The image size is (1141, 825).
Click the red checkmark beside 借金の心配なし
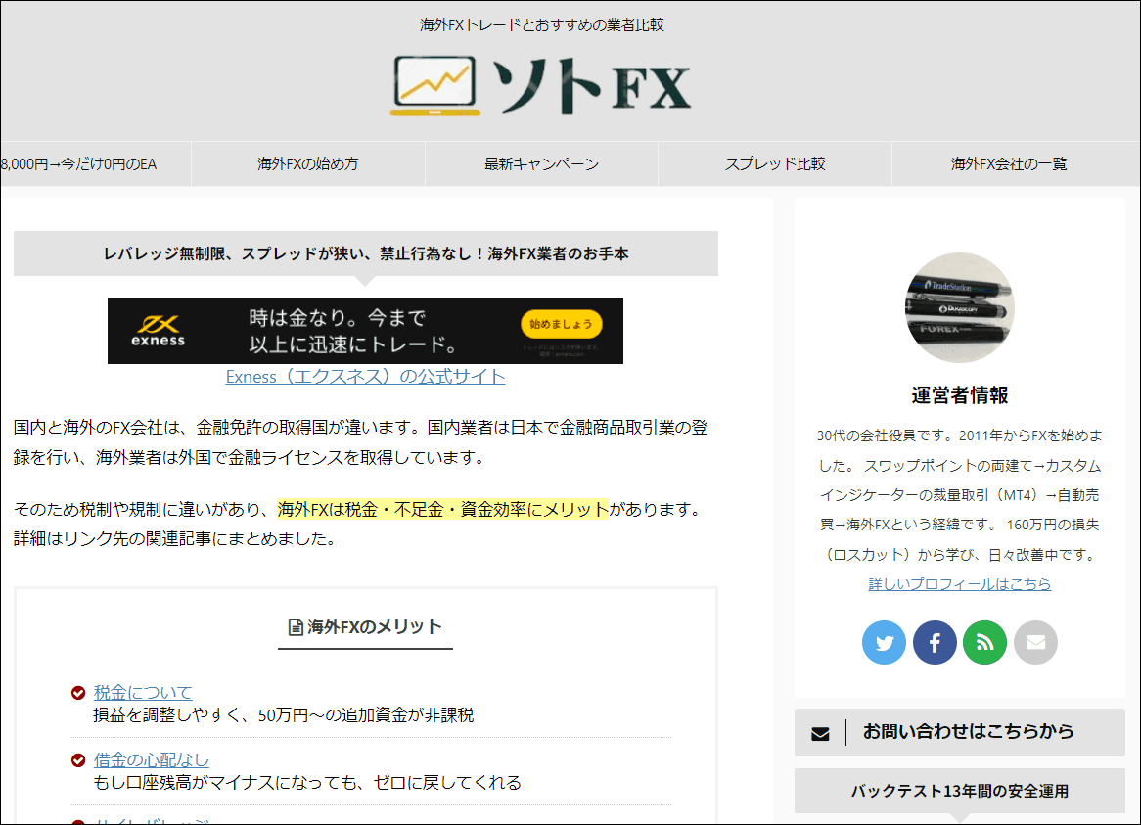pos(78,760)
